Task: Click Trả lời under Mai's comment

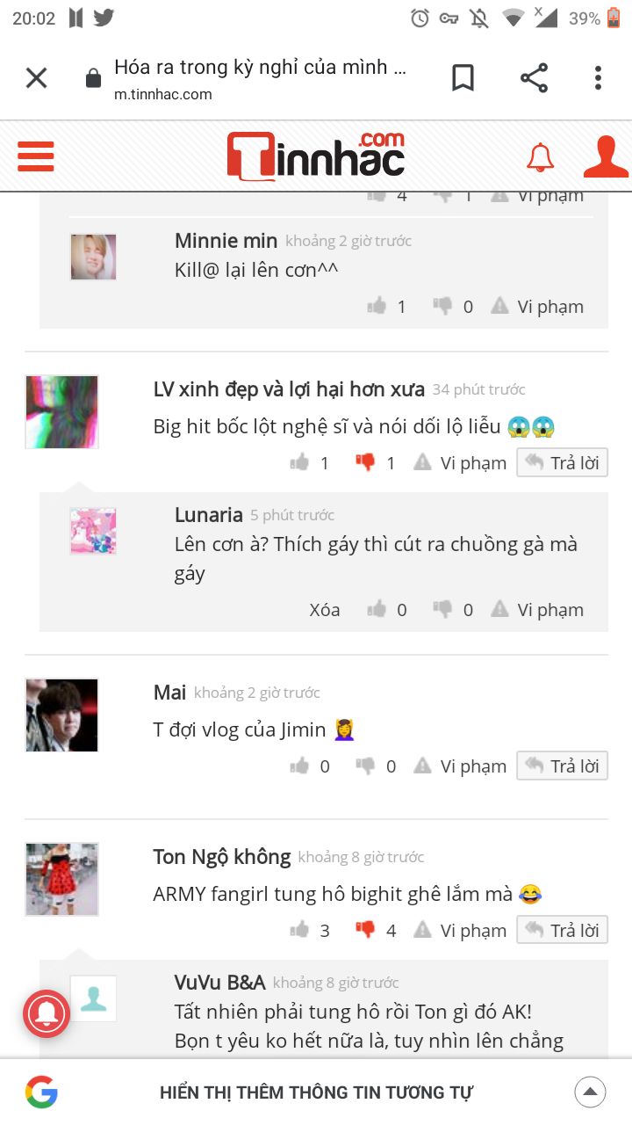Action: tap(563, 766)
